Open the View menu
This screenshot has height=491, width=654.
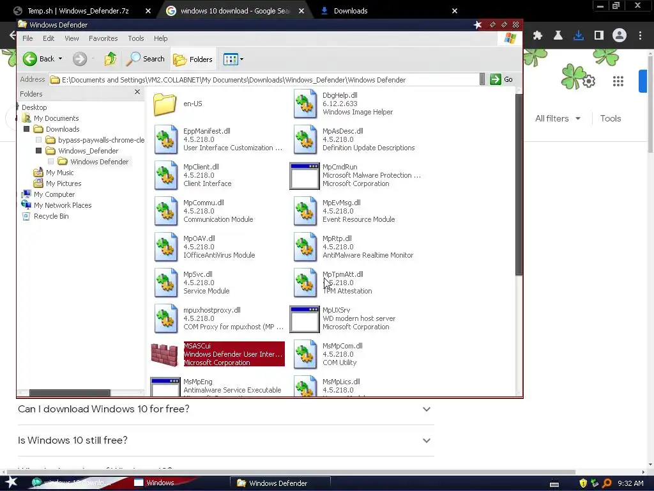[72, 38]
